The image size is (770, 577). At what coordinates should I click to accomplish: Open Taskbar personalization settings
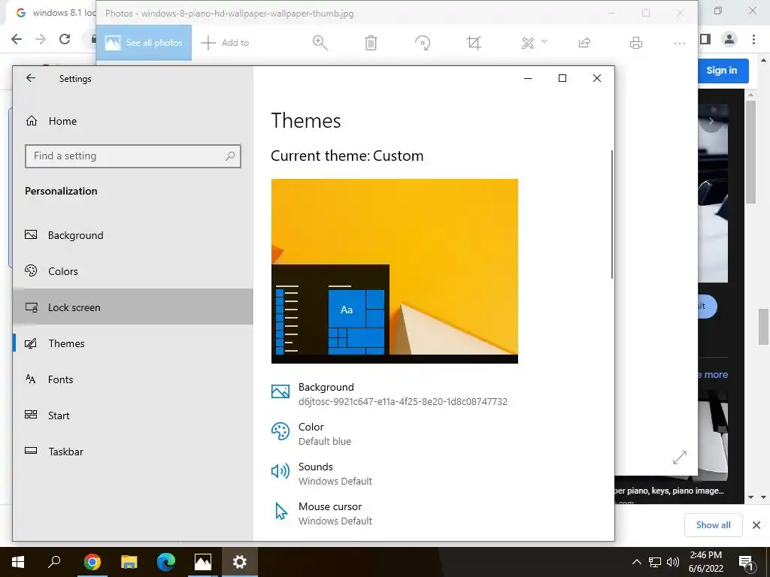132,452
